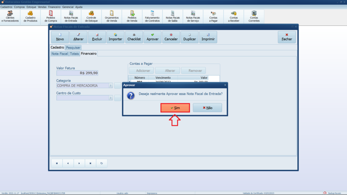Open Controle de Estoque icon
The image size is (347, 195).
point(91,16)
